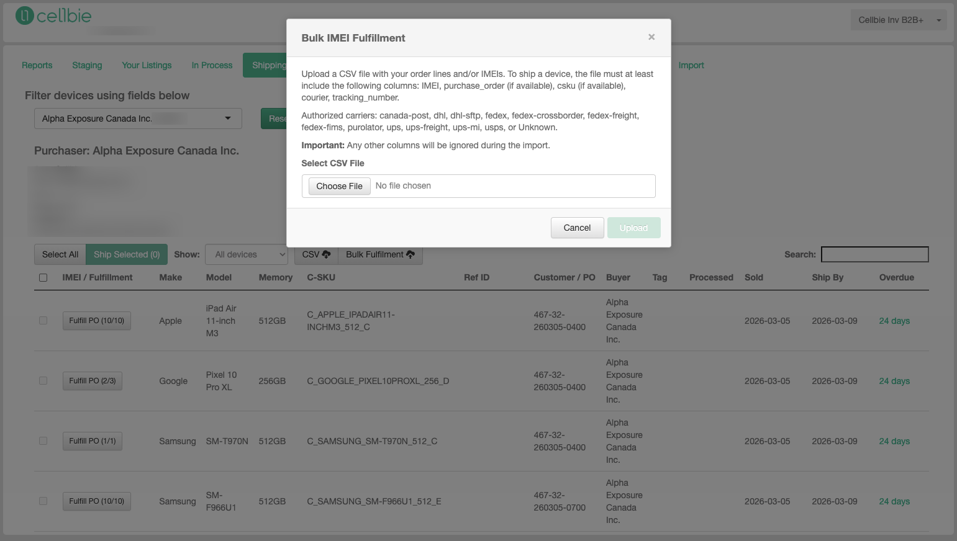957x541 pixels.
Task: Click Ship Selected (0) button
Action: pos(127,254)
